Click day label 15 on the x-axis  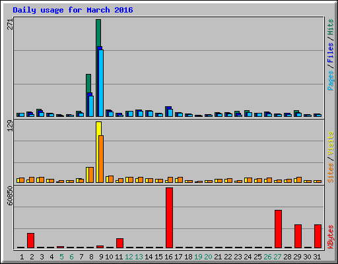click(x=158, y=257)
